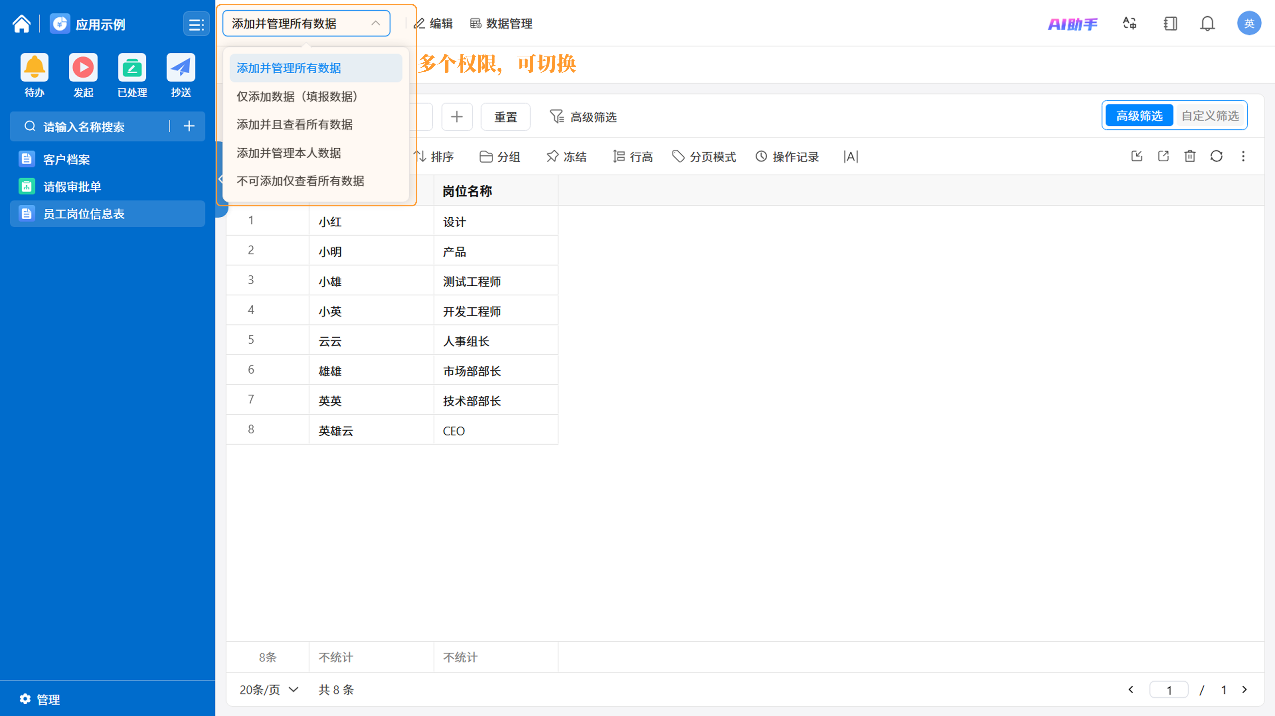Click the plus icon beside sidebar search

click(x=189, y=126)
